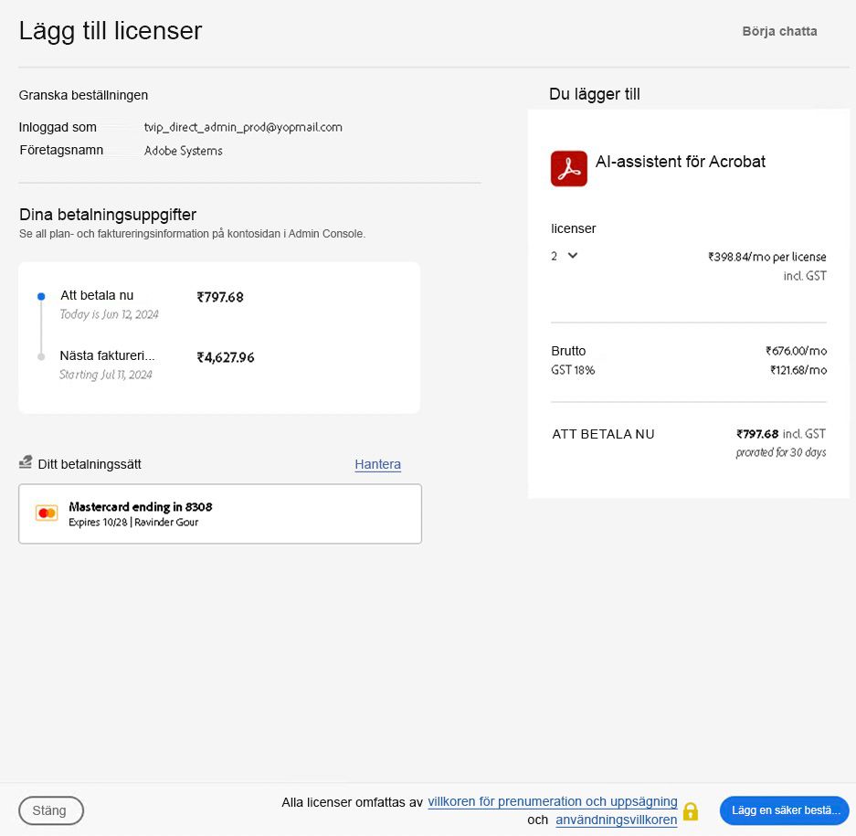Collapse the Du lägger till summary panel
856x836 pixels.
[594, 94]
